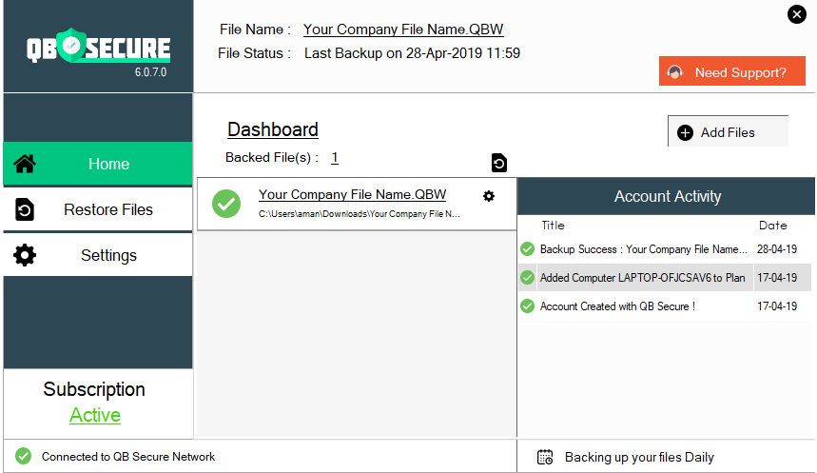Click the green check next to Added Computer

(x=527, y=278)
